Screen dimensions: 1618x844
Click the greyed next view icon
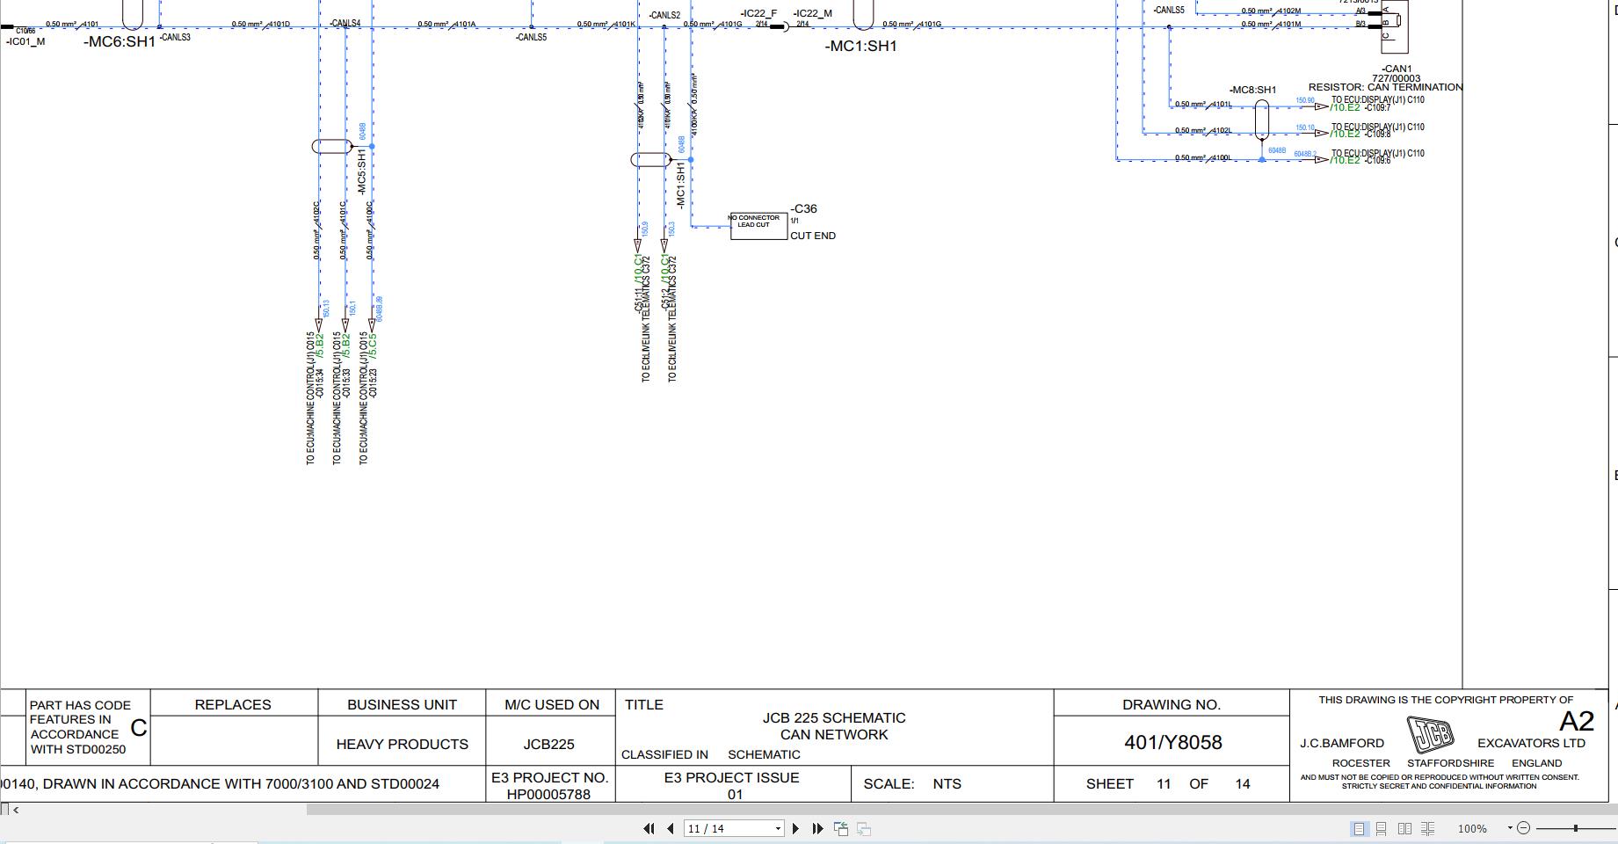click(864, 828)
